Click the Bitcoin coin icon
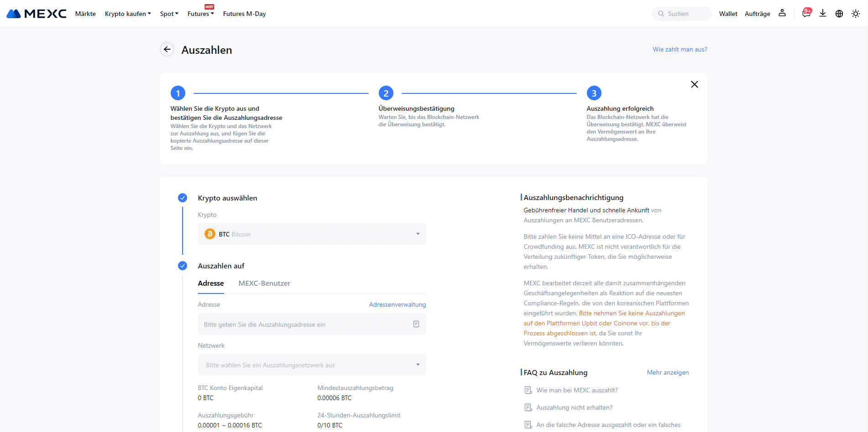Image resolution: width=868 pixels, height=432 pixels. (x=210, y=234)
